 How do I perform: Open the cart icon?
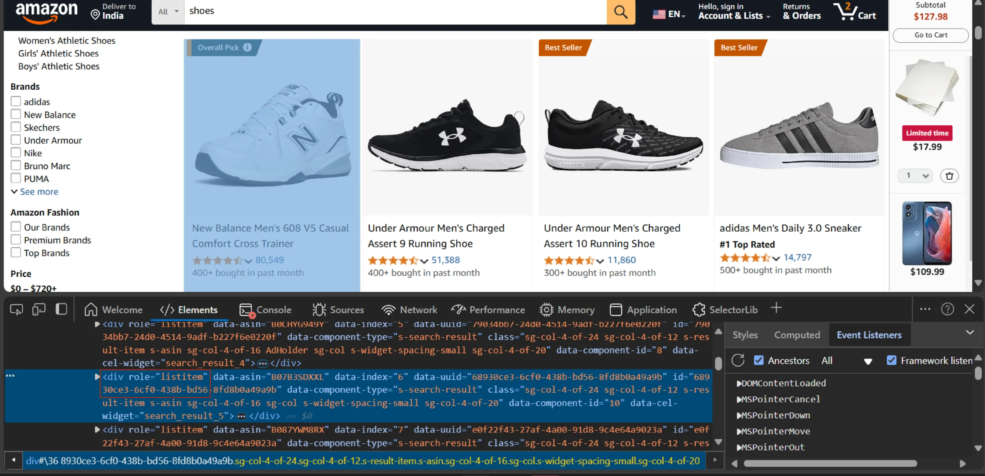click(854, 12)
